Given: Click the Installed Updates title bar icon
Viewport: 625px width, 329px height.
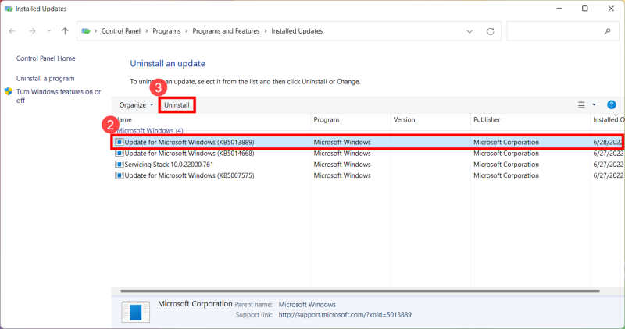Looking at the screenshot, I should click(x=9, y=9).
